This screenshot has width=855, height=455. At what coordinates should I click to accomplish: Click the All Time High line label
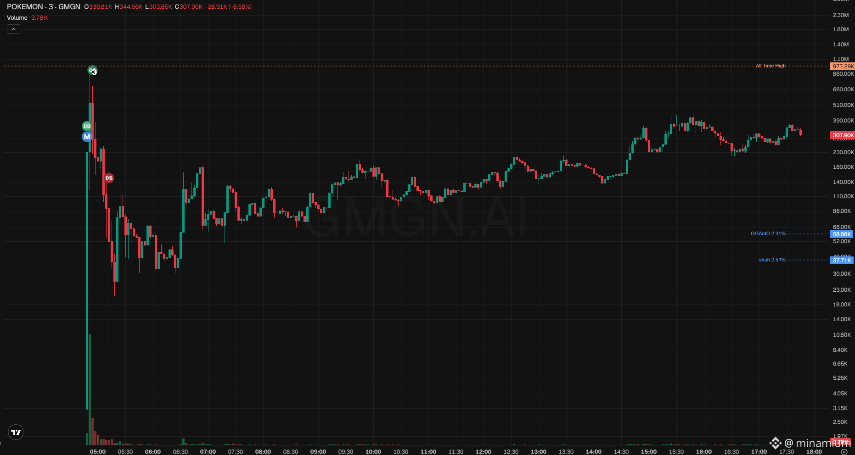point(771,66)
